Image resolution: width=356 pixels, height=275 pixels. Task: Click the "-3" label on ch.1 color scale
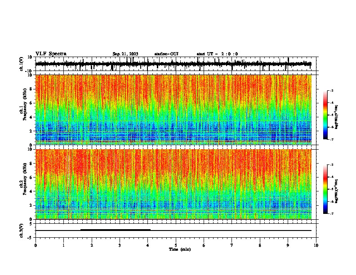click(331, 90)
